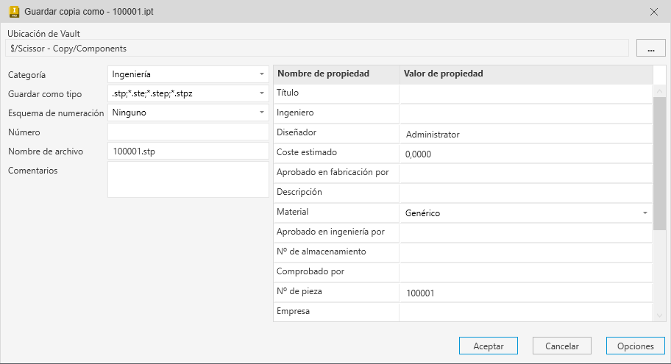Close the Guardar copia como dialog
This screenshot has width=671, height=364.
pyautogui.click(x=654, y=12)
